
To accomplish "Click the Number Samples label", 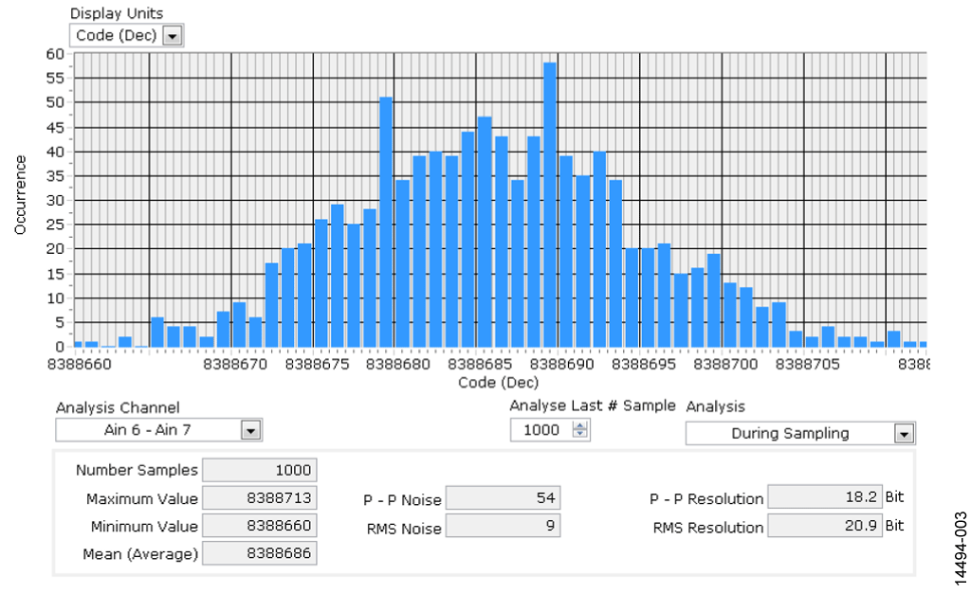I will (137, 470).
